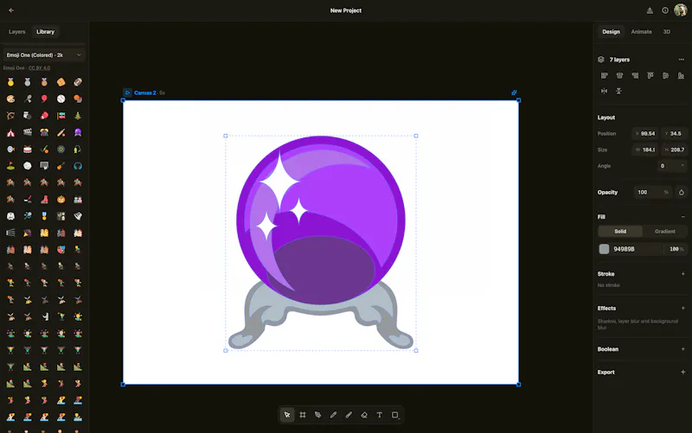Align layers horizontal centers
Image resolution: width=692 pixels, height=433 pixels.
pos(619,76)
